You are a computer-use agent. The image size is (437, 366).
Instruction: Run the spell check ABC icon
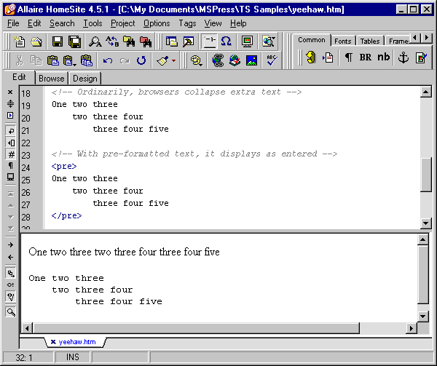click(x=272, y=61)
